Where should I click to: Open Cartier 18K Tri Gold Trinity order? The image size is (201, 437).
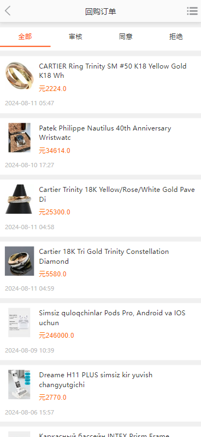click(x=104, y=256)
